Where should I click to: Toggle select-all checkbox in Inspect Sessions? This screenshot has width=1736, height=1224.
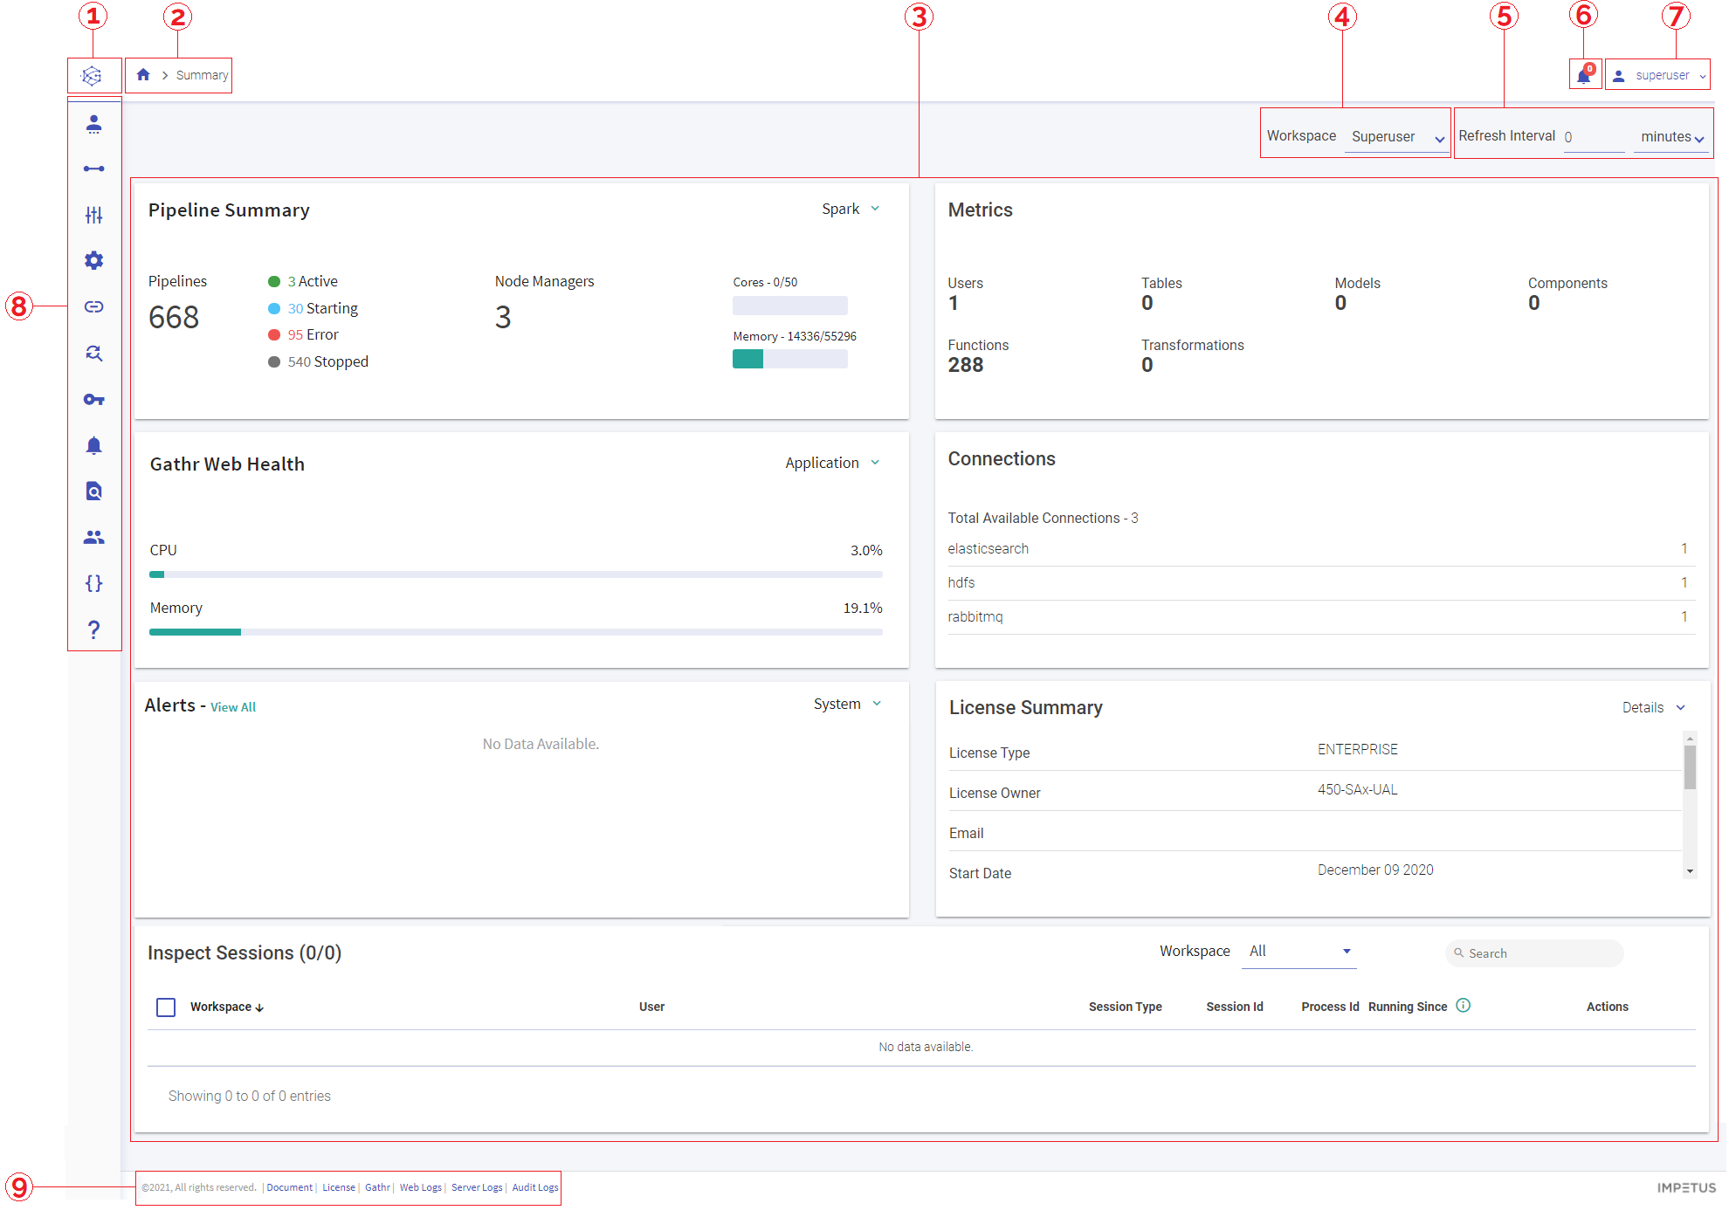point(166,1007)
